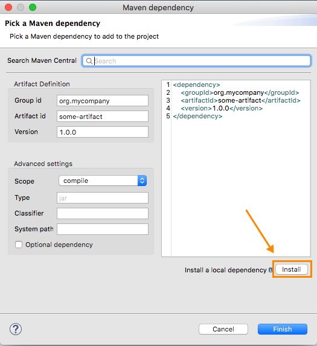Click the closing </dependency> line
317x346 pixels.
pos(197,117)
